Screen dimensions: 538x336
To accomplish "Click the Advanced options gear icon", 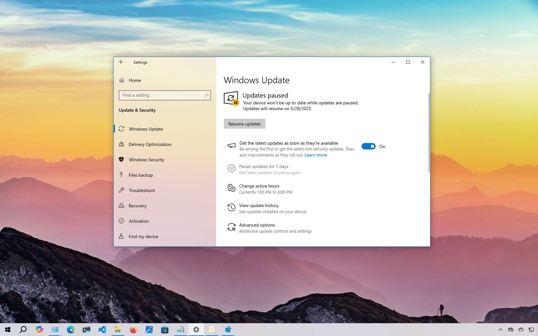I will click(231, 227).
